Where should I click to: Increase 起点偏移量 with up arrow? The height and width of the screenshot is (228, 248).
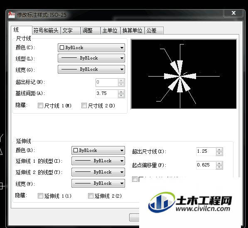point(219,164)
